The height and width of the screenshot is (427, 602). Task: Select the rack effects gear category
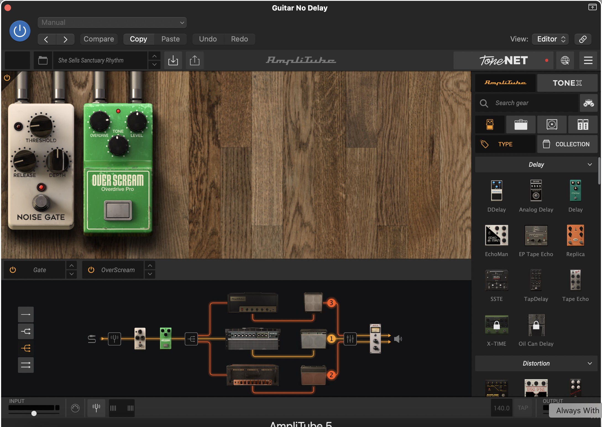coord(583,124)
